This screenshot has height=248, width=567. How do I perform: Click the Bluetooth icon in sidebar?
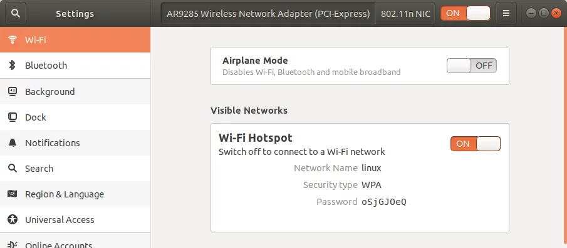(13, 65)
